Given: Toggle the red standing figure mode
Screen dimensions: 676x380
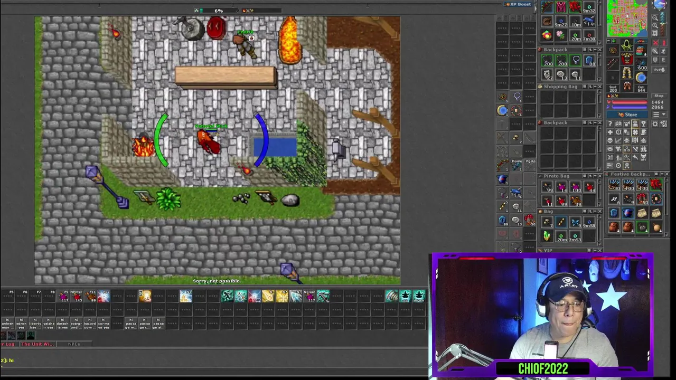Looking at the screenshot, I should 664,43.
